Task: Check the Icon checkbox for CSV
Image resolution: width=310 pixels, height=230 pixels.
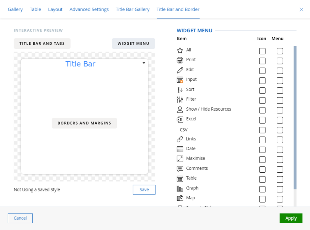Action: tap(262, 130)
